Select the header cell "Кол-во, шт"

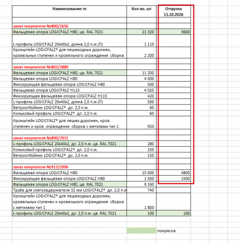click(141, 11)
